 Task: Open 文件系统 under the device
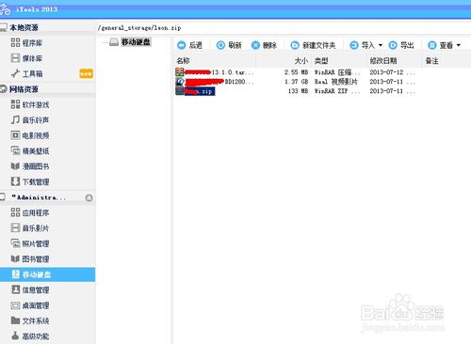click(x=30, y=321)
